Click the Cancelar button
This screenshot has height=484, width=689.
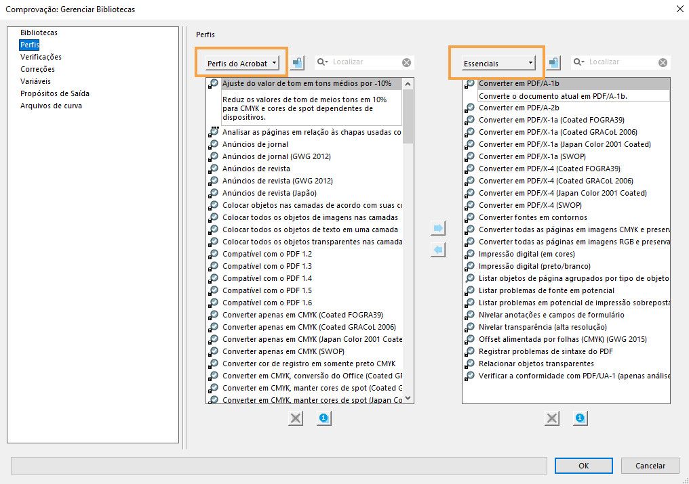tap(650, 466)
